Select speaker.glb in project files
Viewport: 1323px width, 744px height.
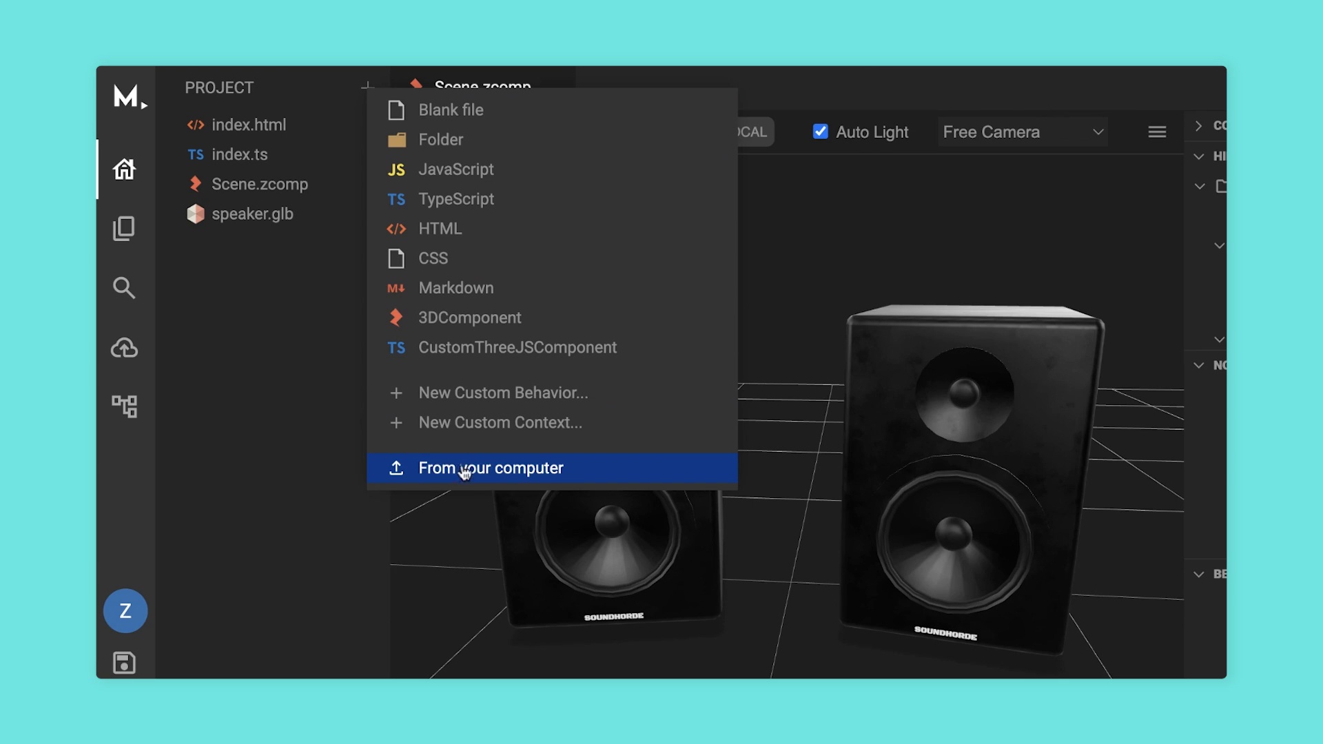[x=240, y=214]
